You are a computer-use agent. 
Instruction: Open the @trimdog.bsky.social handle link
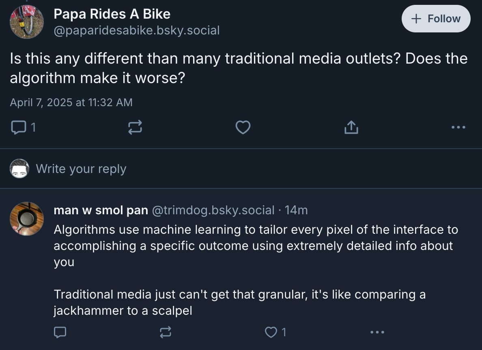tap(213, 210)
